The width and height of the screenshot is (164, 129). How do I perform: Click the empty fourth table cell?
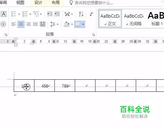(85, 86)
